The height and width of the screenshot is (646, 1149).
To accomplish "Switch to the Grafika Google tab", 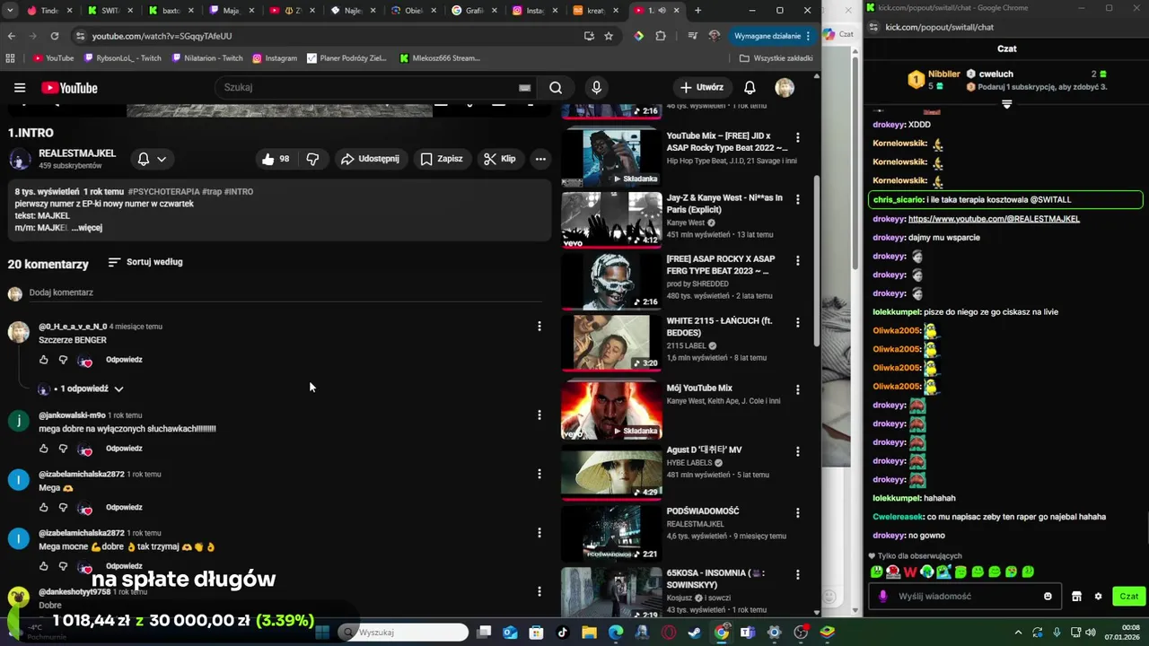I will pyautogui.click(x=474, y=11).
